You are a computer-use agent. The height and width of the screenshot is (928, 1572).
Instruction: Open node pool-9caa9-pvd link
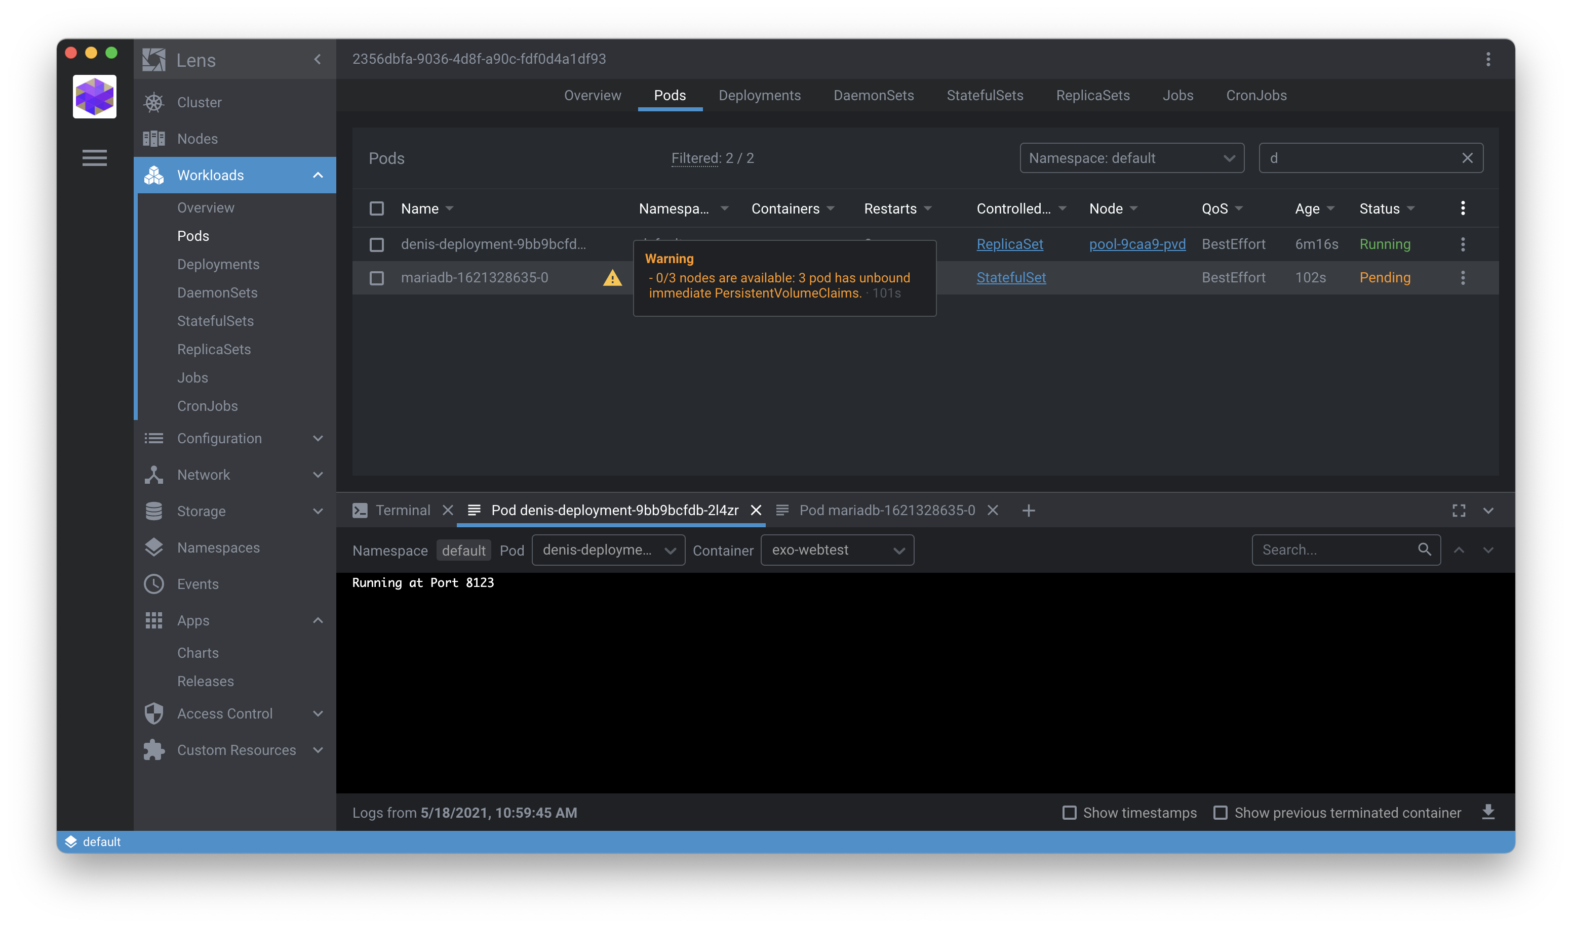tap(1137, 244)
